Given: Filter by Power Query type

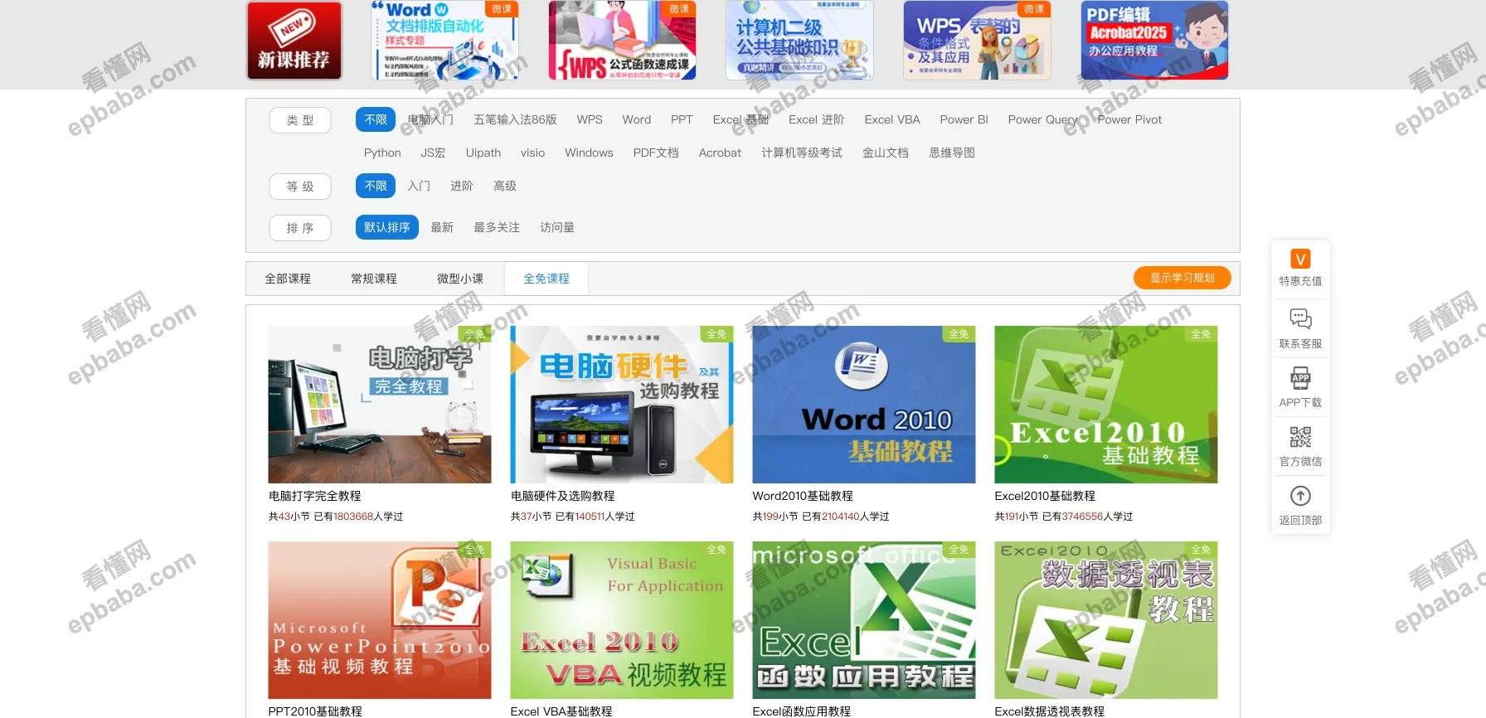Looking at the screenshot, I should pos(1042,119).
